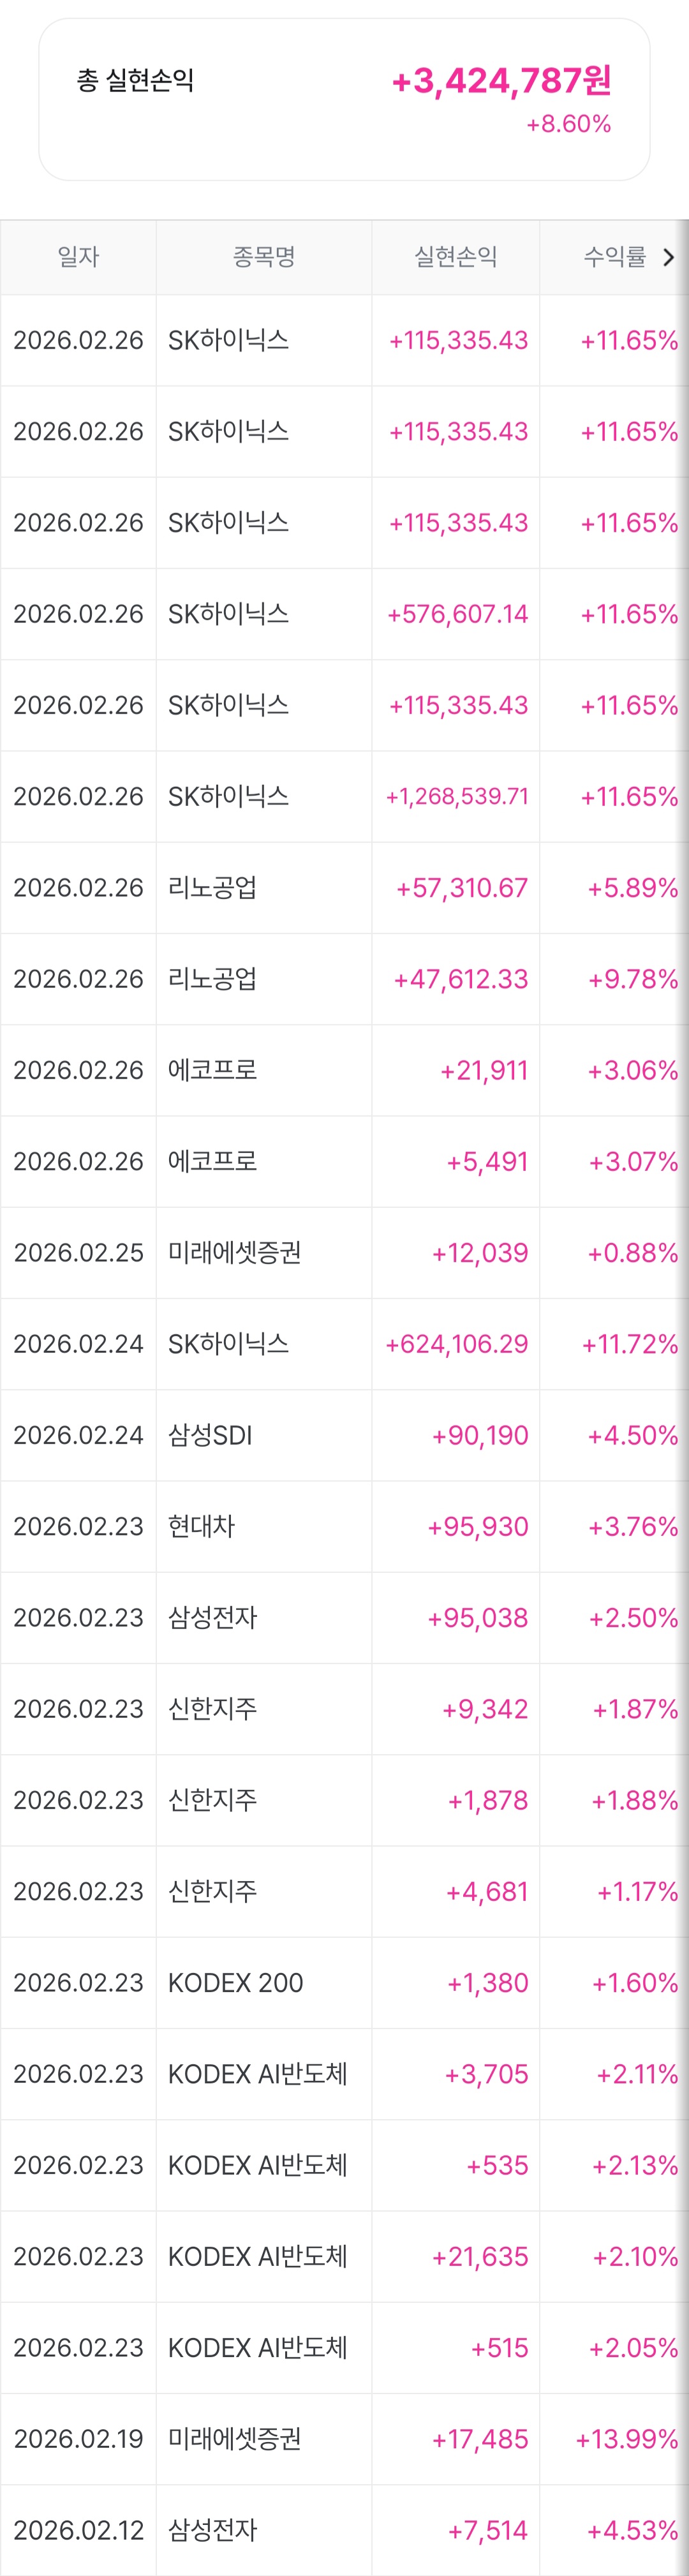Open SK하이닉스 entry dated 2026.02.24
The height and width of the screenshot is (2576, 689).
click(344, 1344)
